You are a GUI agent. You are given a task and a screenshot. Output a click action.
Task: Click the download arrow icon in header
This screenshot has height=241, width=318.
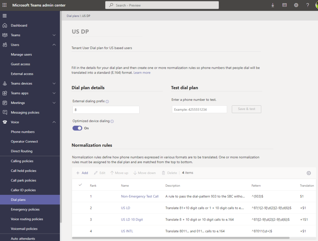pyautogui.click(x=273, y=5)
